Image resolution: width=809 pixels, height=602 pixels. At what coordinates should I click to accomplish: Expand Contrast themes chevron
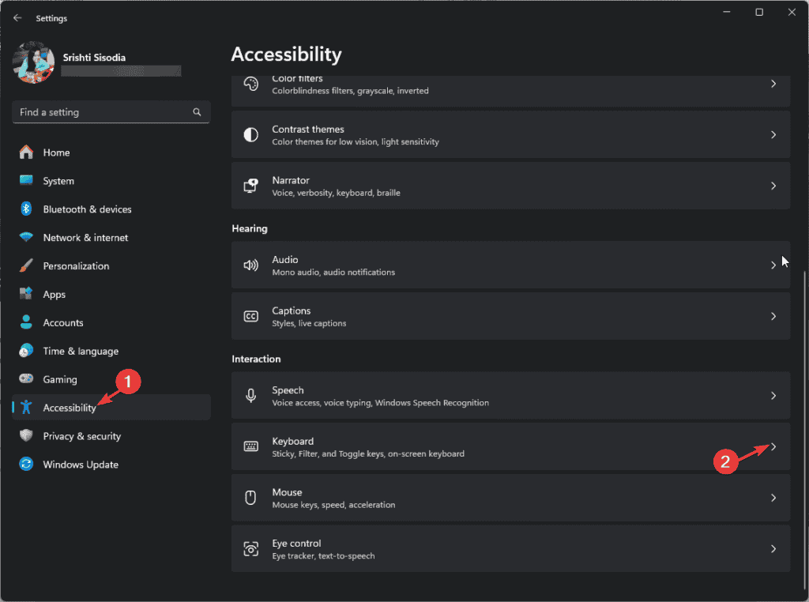point(773,135)
